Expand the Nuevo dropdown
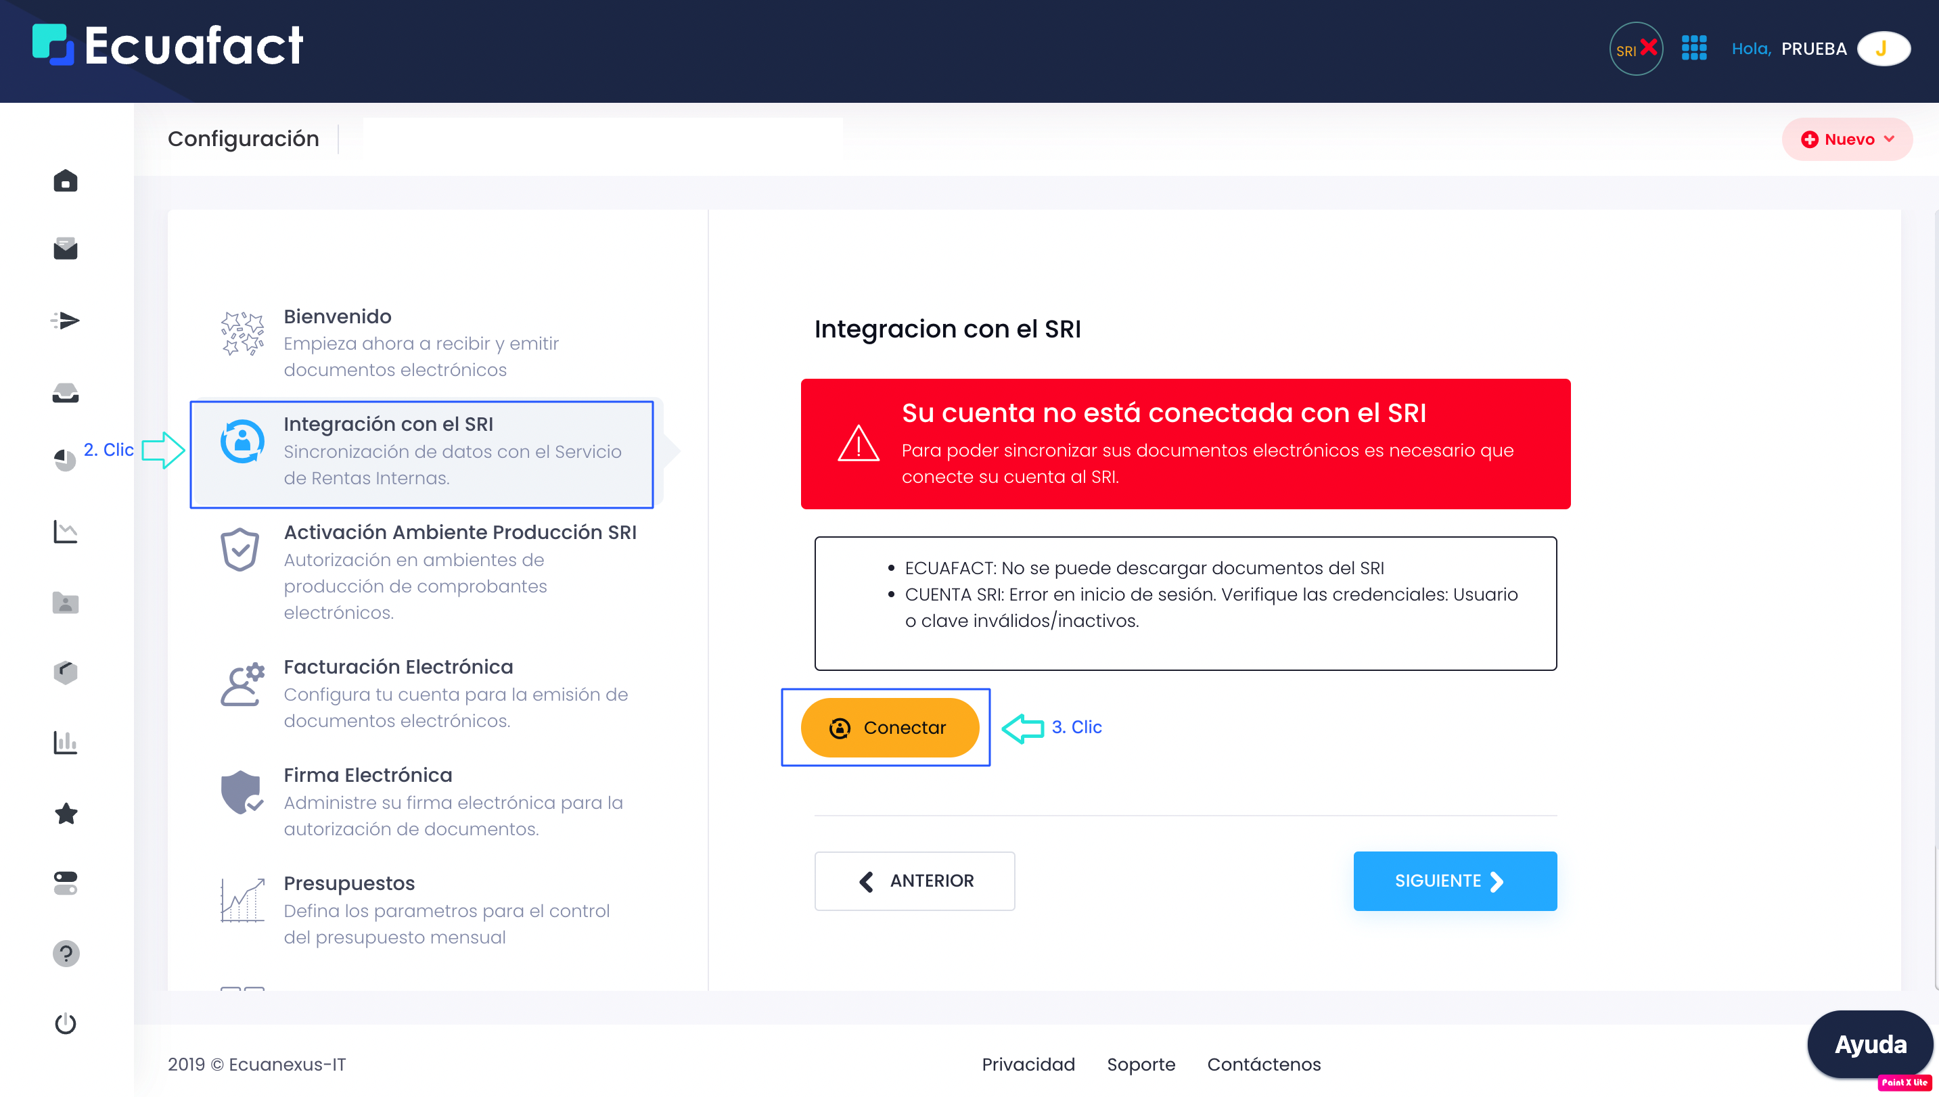 [1846, 139]
